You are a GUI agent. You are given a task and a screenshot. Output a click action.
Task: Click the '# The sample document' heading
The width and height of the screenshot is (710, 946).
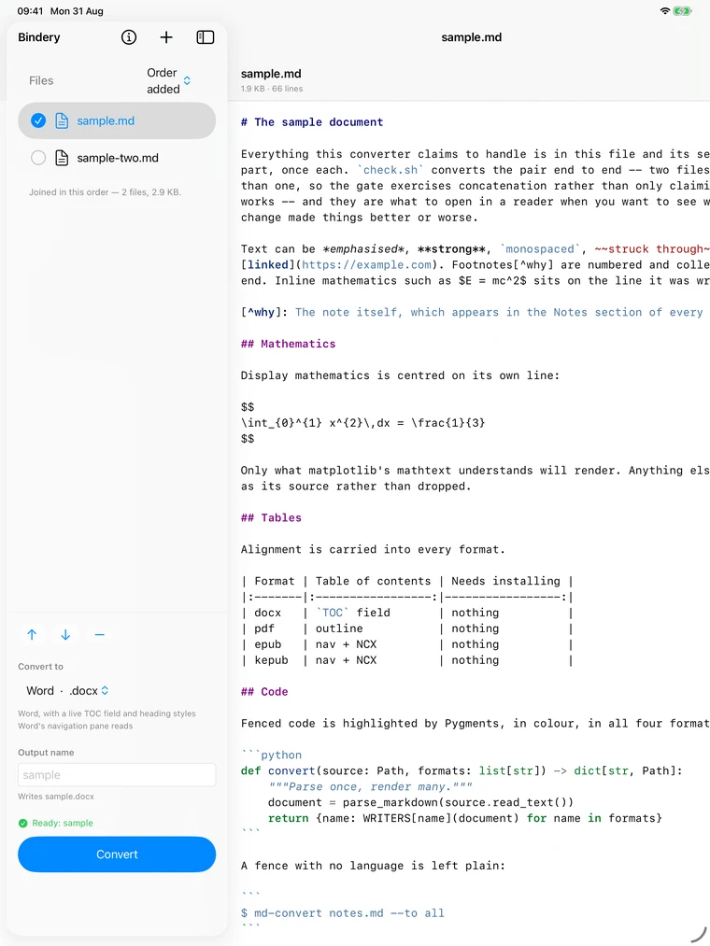click(312, 122)
